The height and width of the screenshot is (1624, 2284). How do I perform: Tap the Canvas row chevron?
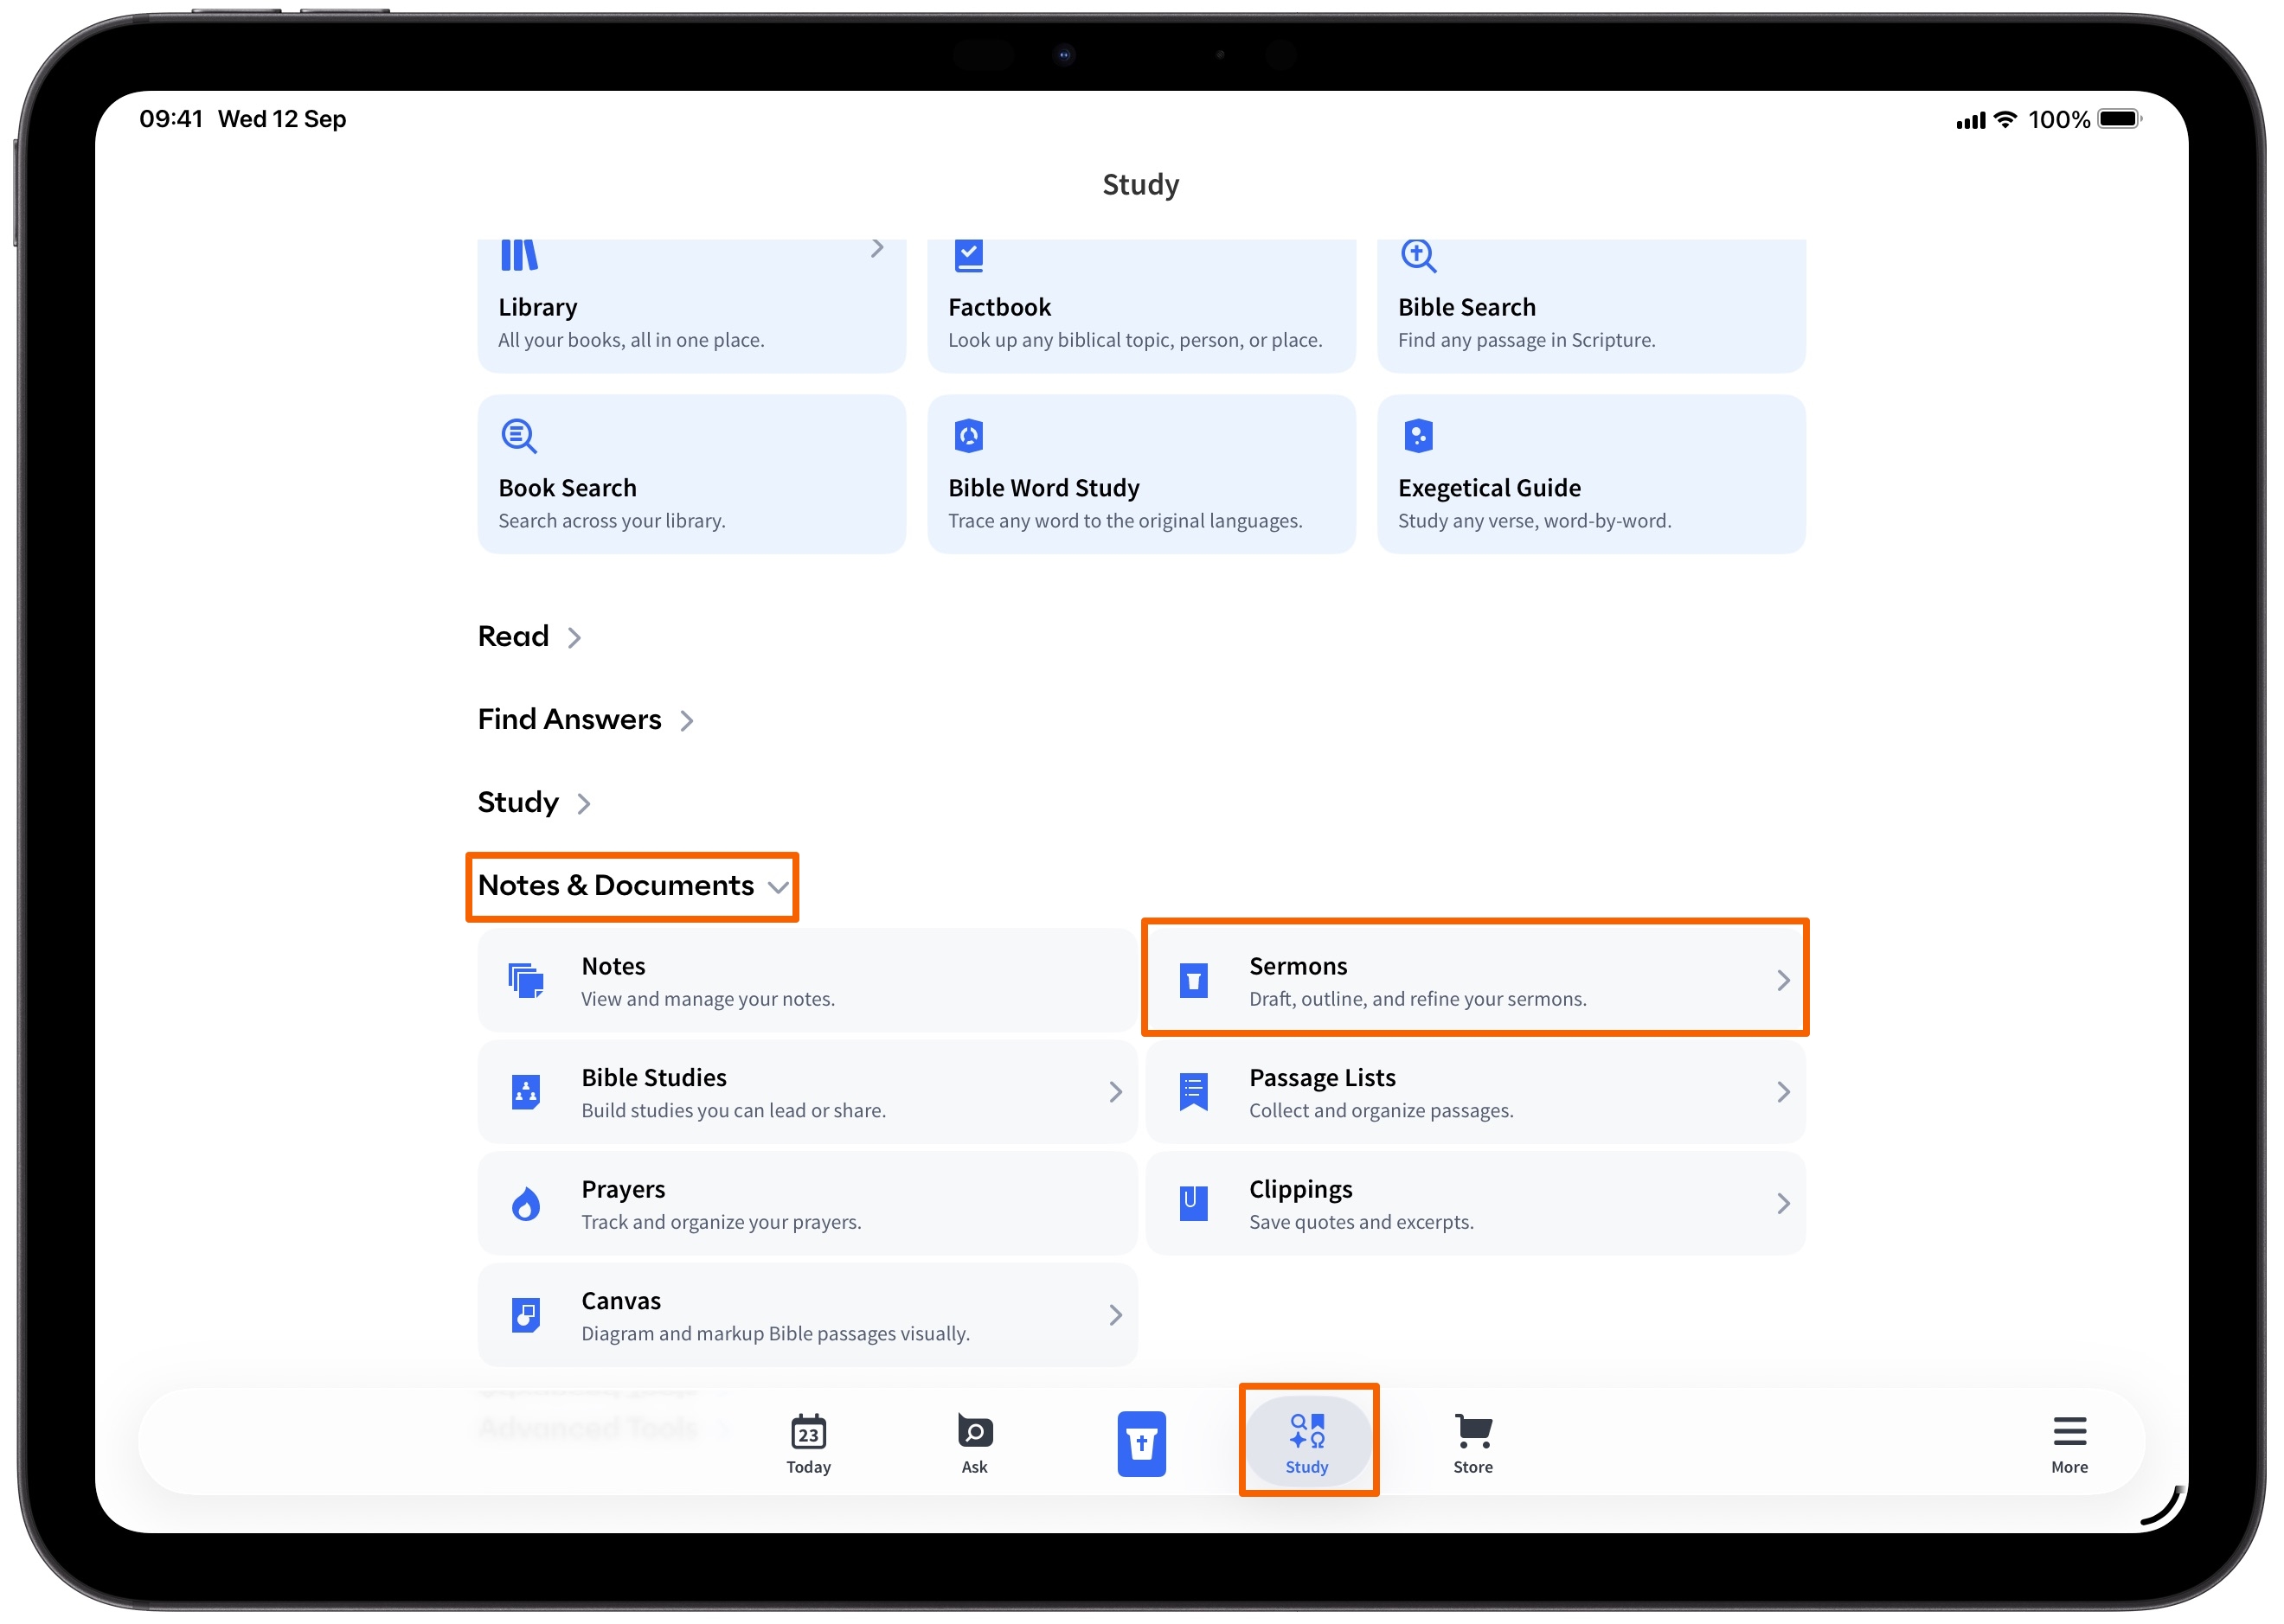pyautogui.click(x=1115, y=1315)
